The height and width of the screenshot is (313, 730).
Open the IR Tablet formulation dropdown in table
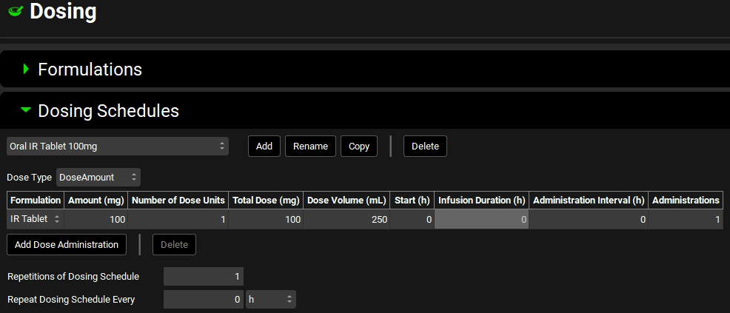tap(36, 219)
